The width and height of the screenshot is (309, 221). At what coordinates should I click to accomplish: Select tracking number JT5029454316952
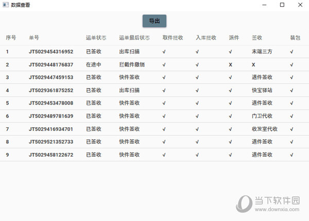point(51,52)
